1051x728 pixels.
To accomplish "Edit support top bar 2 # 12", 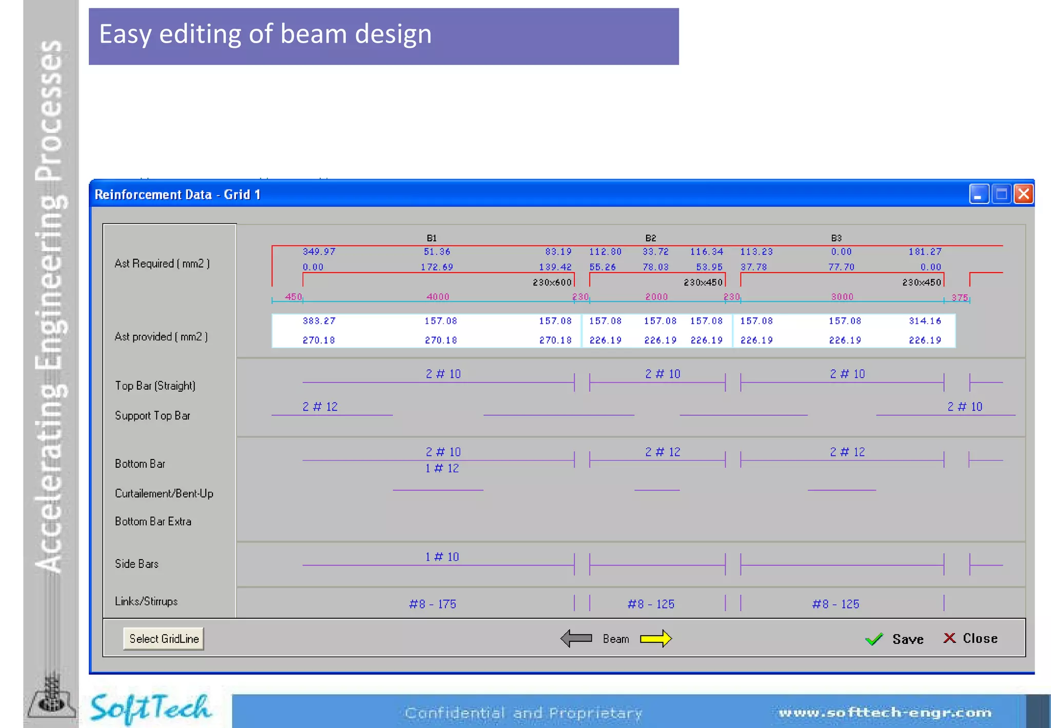I will point(320,407).
